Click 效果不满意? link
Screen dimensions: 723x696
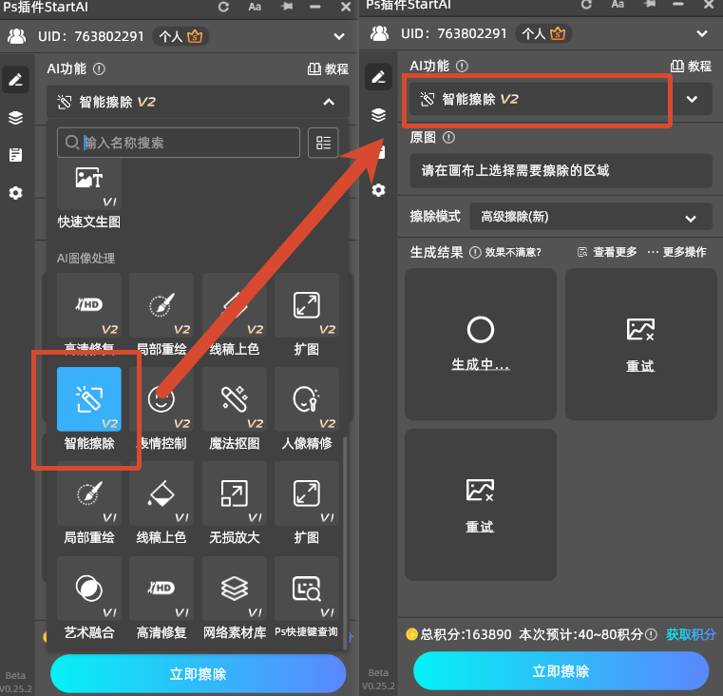(x=513, y=253)
